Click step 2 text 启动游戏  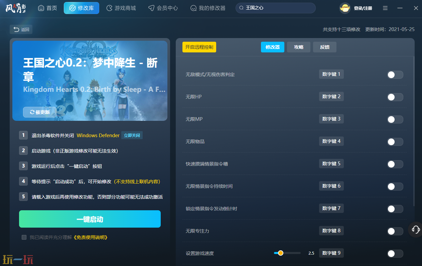click(x=75, y=151)
